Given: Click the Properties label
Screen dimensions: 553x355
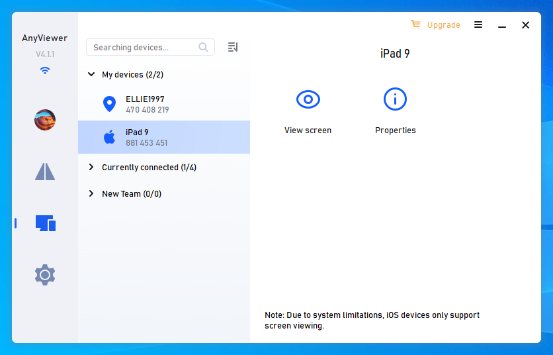Looking at the screenshot, I should [x=396, y=130].
